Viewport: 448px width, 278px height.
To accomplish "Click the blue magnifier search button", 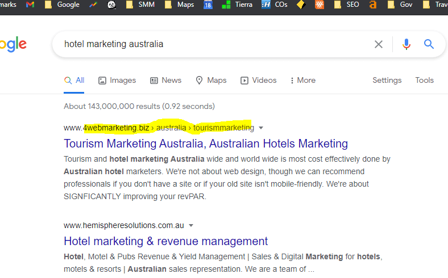I will pyautogui.click(x=429, y=44).
